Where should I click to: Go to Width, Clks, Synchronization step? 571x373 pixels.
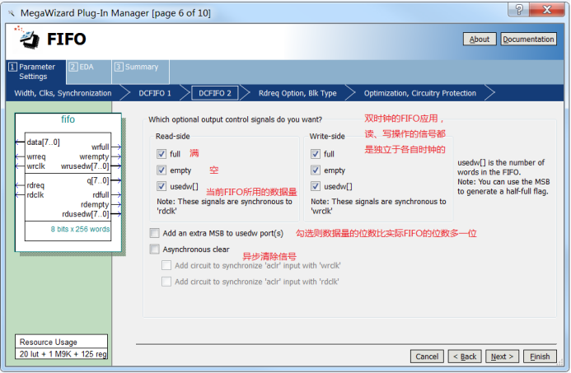[x=63, y=93]
